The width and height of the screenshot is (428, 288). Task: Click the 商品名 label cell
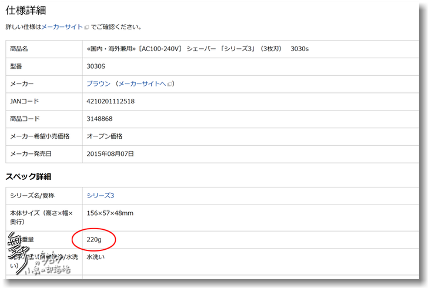pyautogui.click(x=19, y=48)
